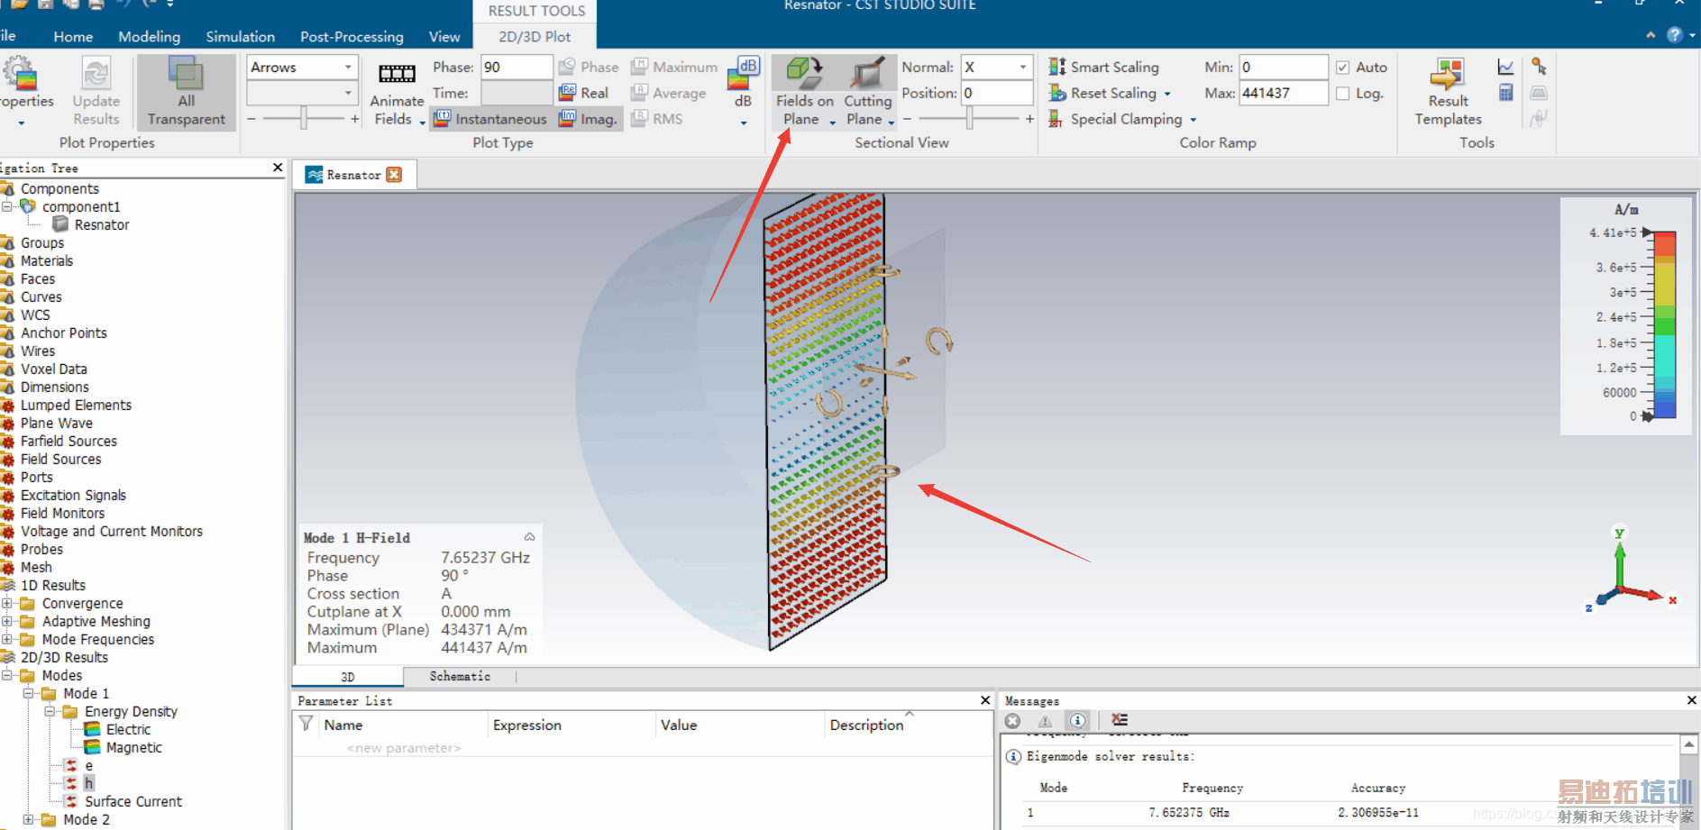The width and height of the screenshot is (1701, 830).
Task: Expand the Adaptive Meshing folder node
Action: point(7,622)
